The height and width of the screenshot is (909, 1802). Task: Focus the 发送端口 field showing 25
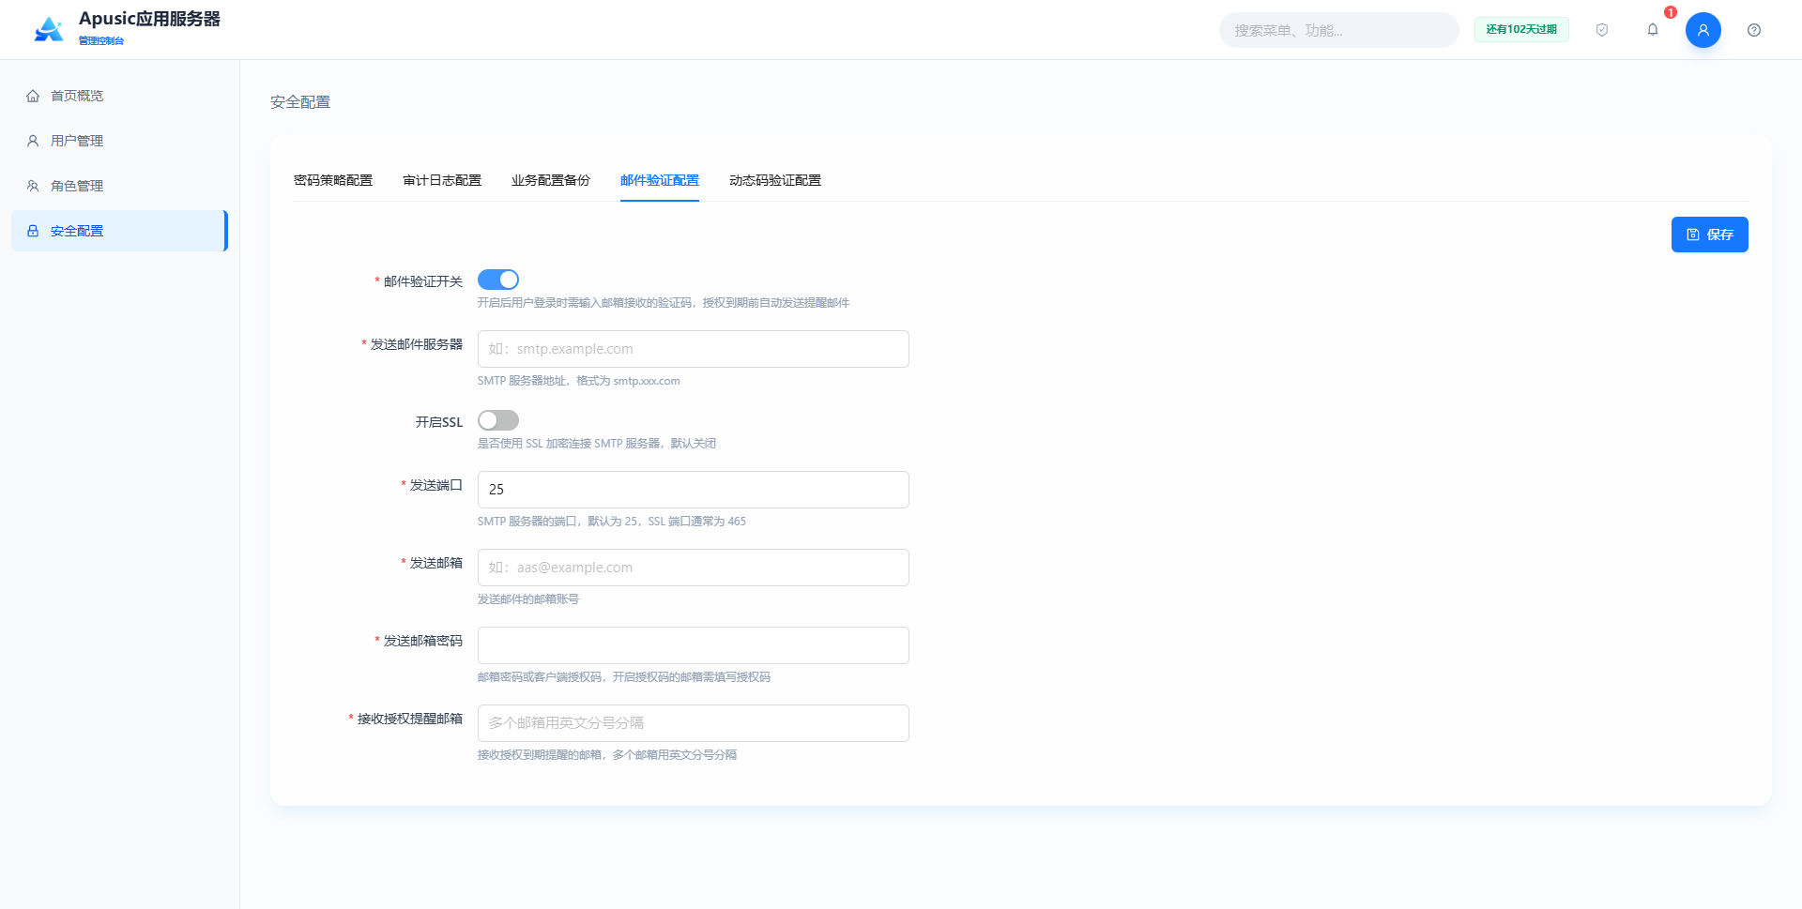coord(694,490)
